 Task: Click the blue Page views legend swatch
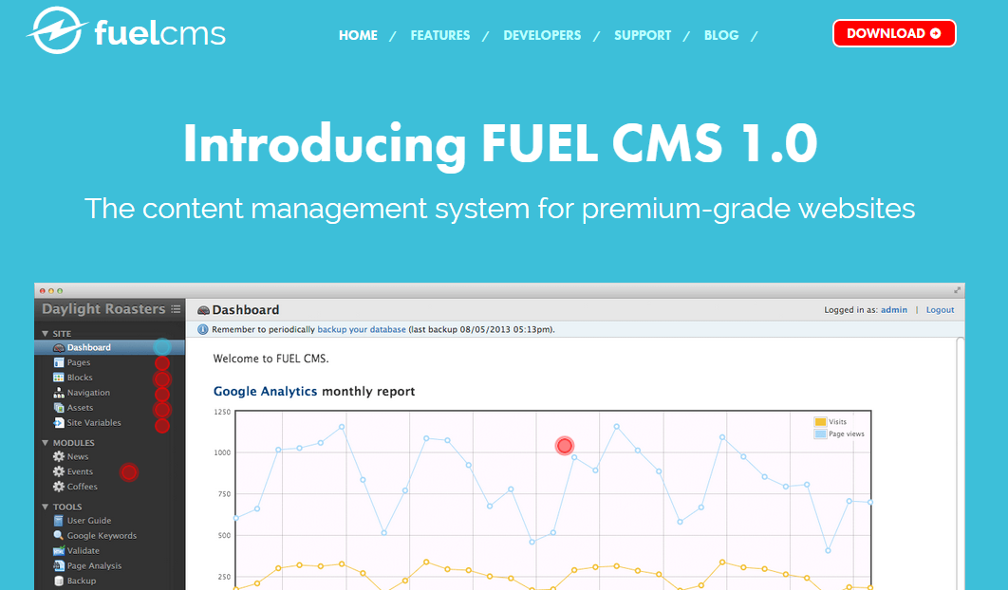point(820,433)
